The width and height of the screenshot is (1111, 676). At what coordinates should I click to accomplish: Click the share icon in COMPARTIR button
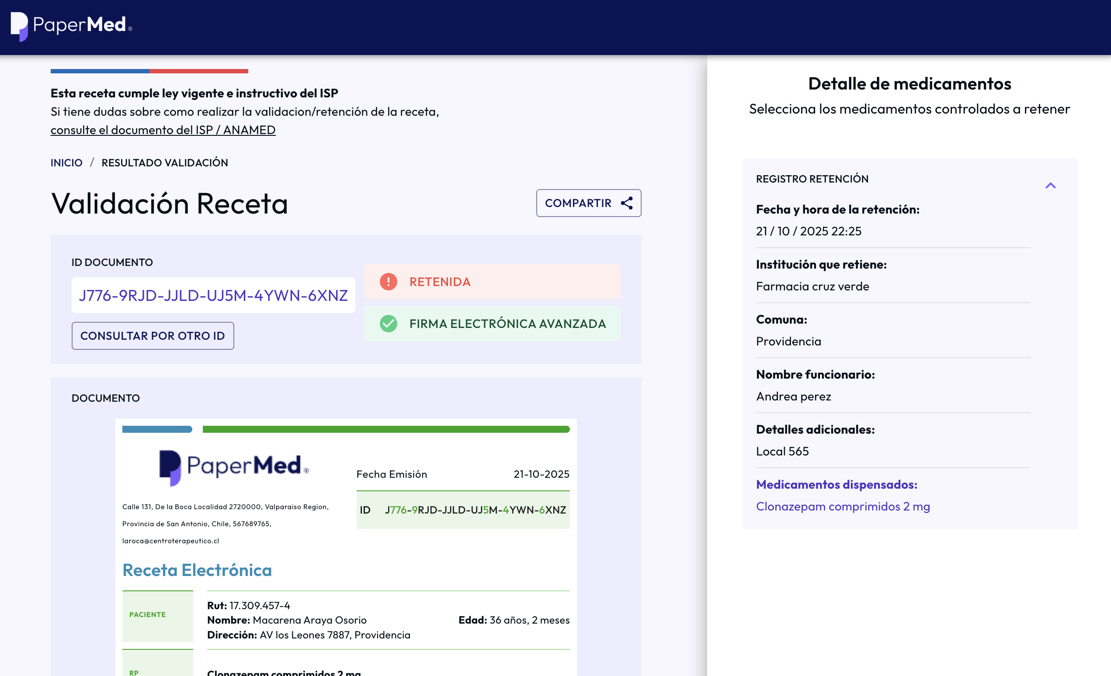[x=626, y=203]
